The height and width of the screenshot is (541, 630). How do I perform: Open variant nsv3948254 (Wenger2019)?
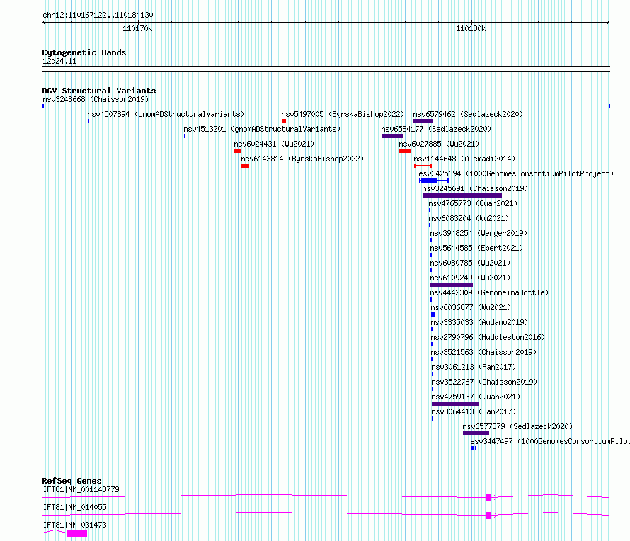(479, 233)
